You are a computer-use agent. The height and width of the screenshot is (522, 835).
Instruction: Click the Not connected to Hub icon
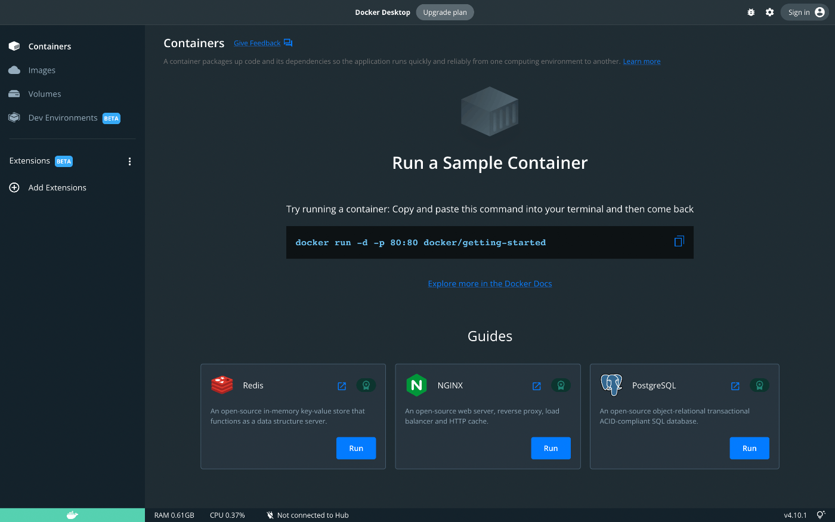click(270, 515)
